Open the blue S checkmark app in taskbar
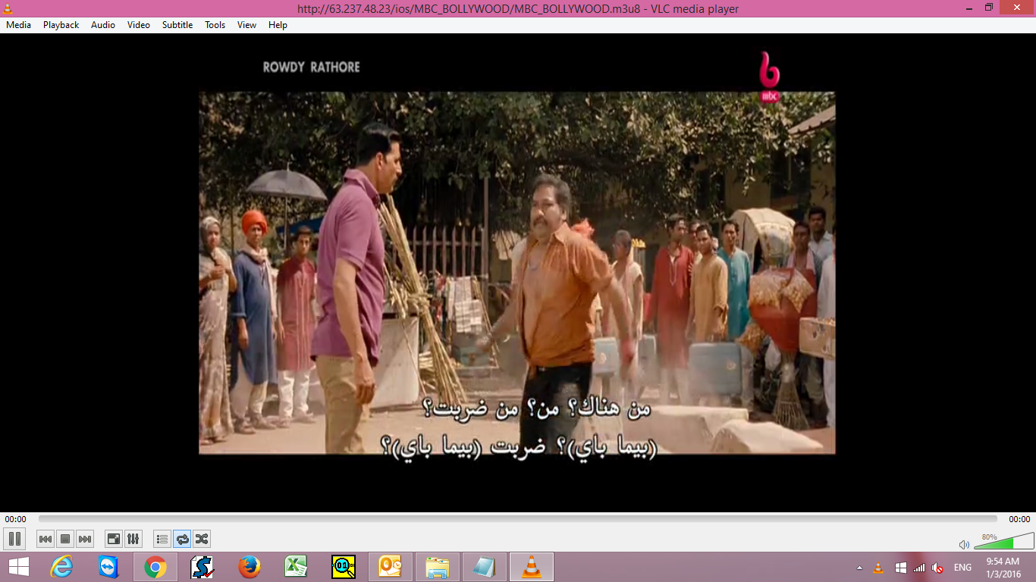Viewport: 1036px width, 582px height. 202,567
